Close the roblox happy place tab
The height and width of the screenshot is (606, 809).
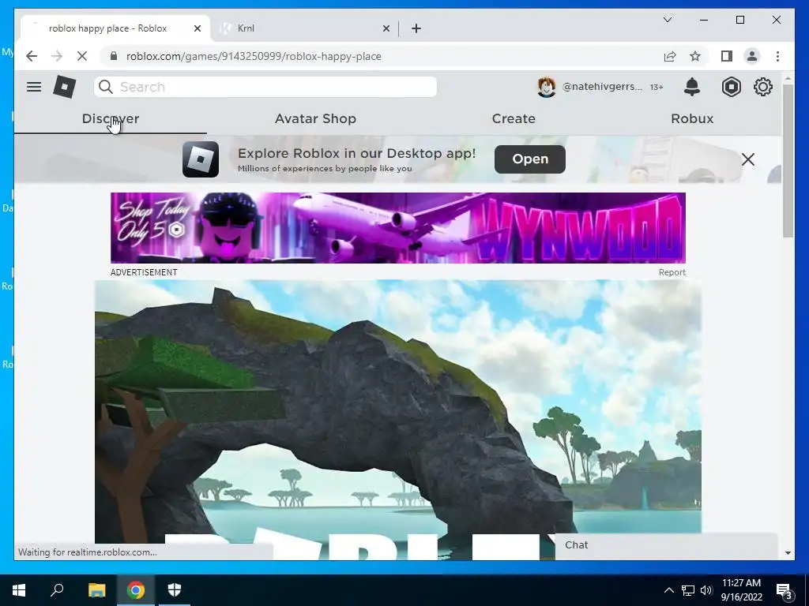pyautogui.click(x=197, y=28)
